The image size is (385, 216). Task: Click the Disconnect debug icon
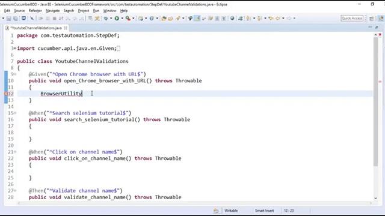[x=61, y=19]
